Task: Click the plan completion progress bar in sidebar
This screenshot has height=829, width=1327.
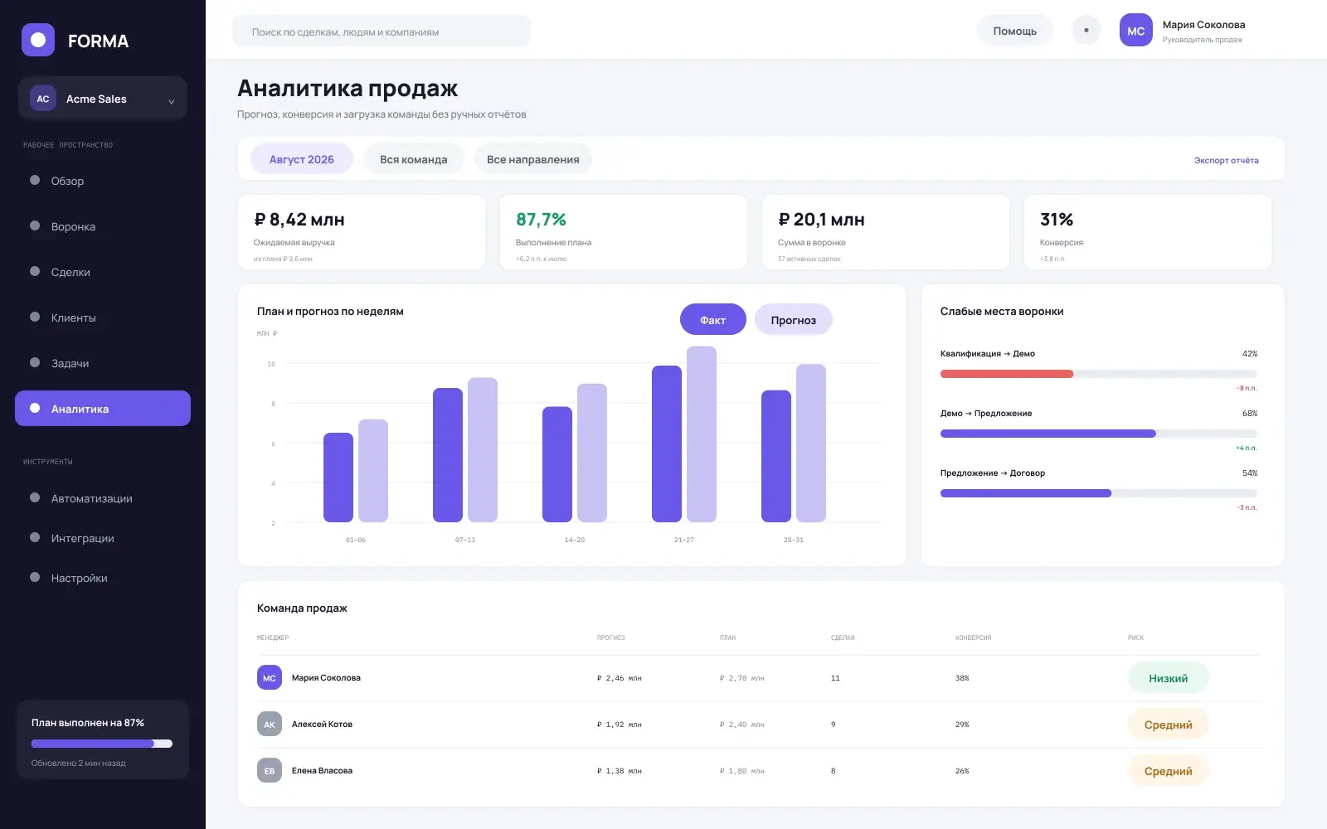Action: 102,744
